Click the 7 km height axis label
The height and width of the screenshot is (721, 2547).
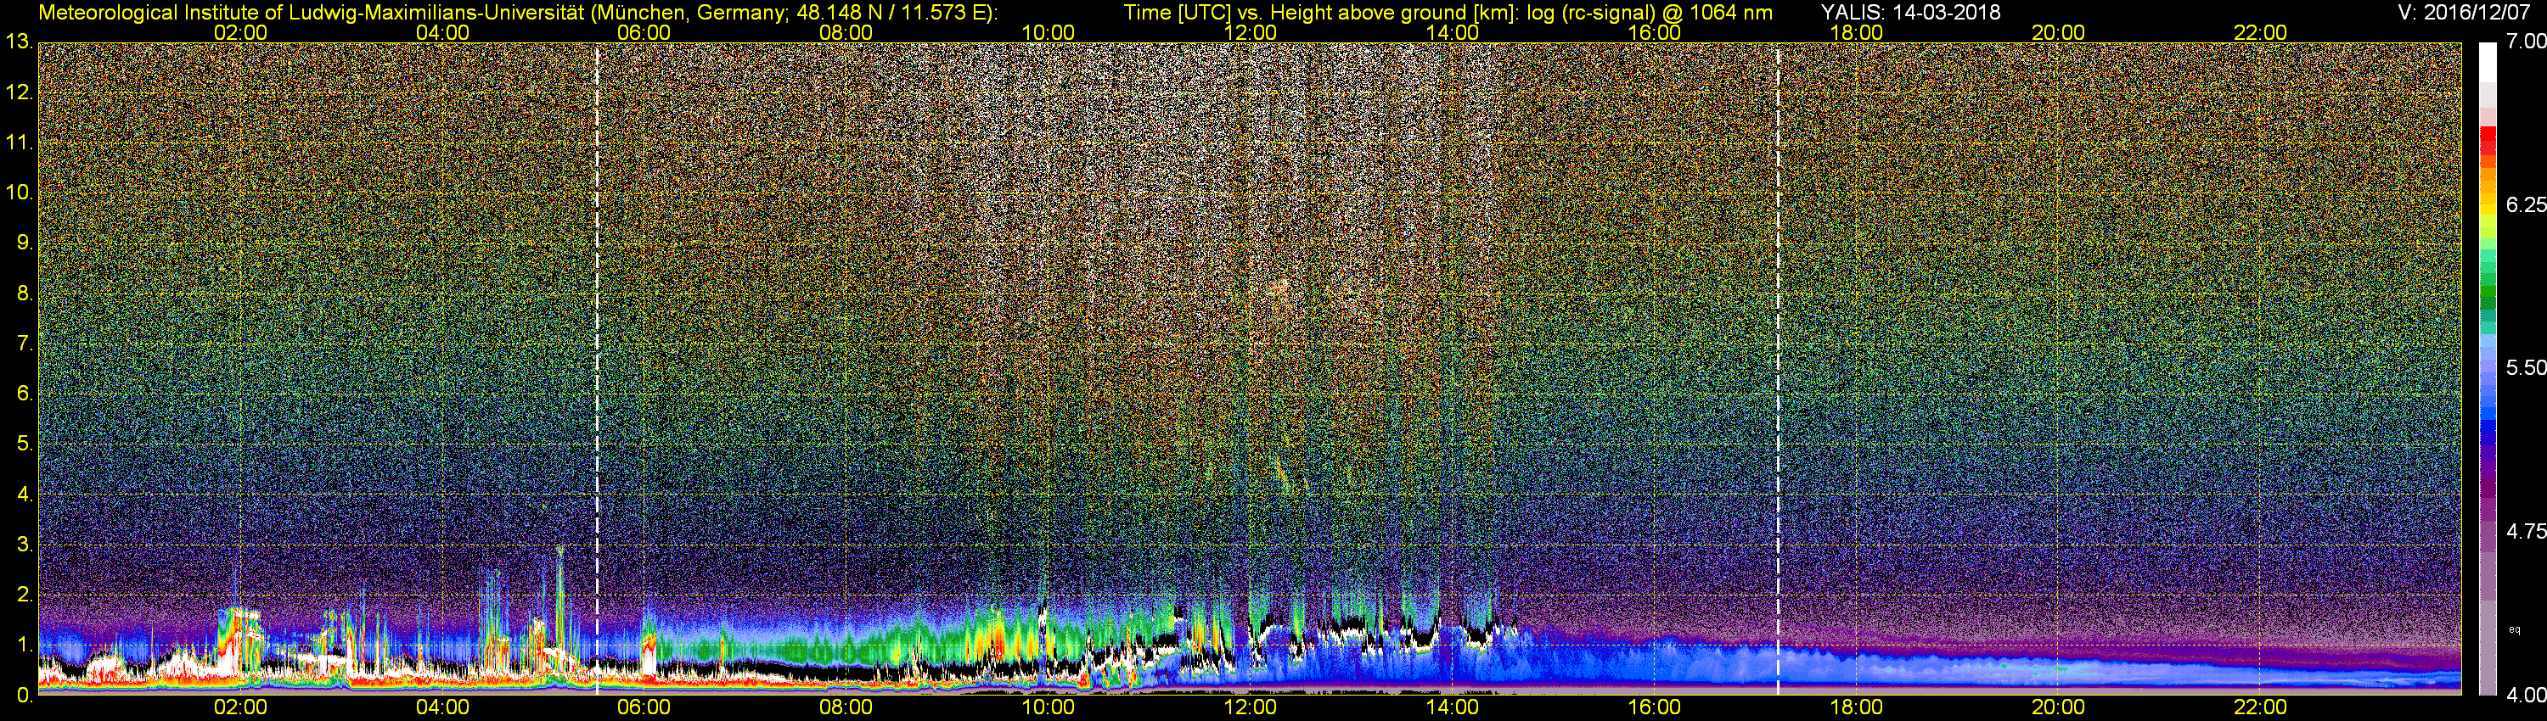[x=25, y=344]
